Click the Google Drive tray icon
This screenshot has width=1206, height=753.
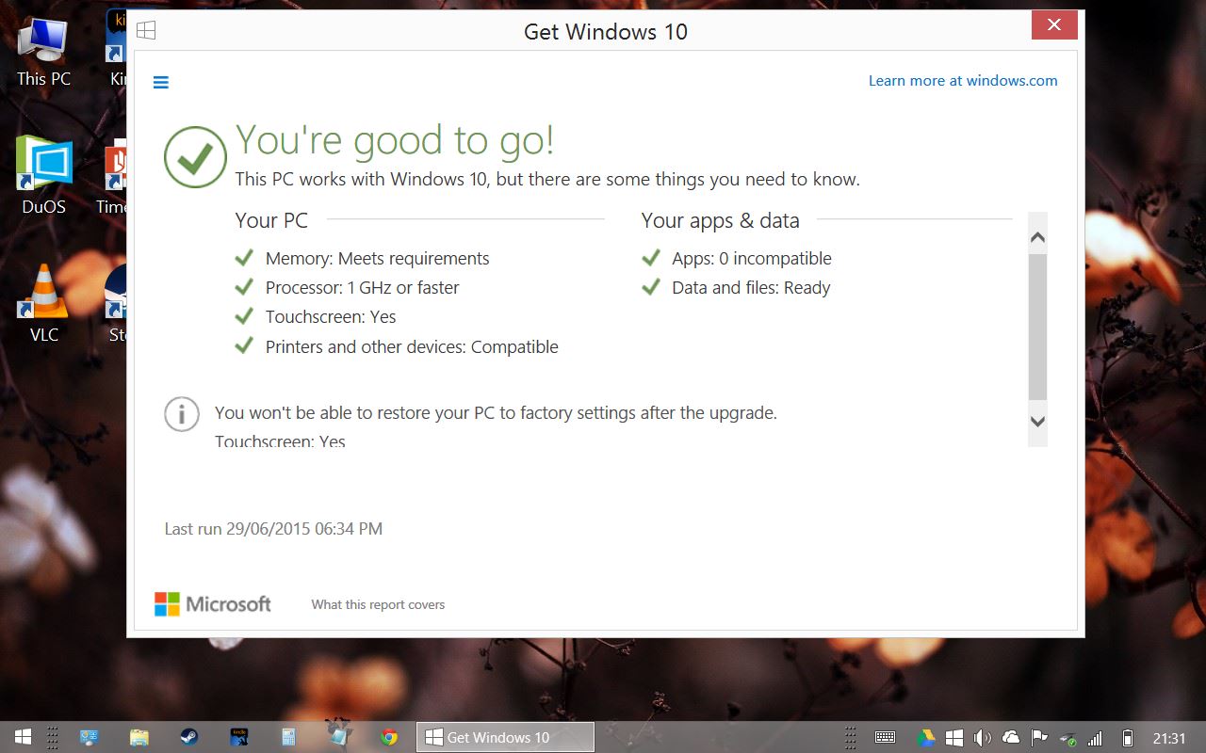[x=926, y=738]
